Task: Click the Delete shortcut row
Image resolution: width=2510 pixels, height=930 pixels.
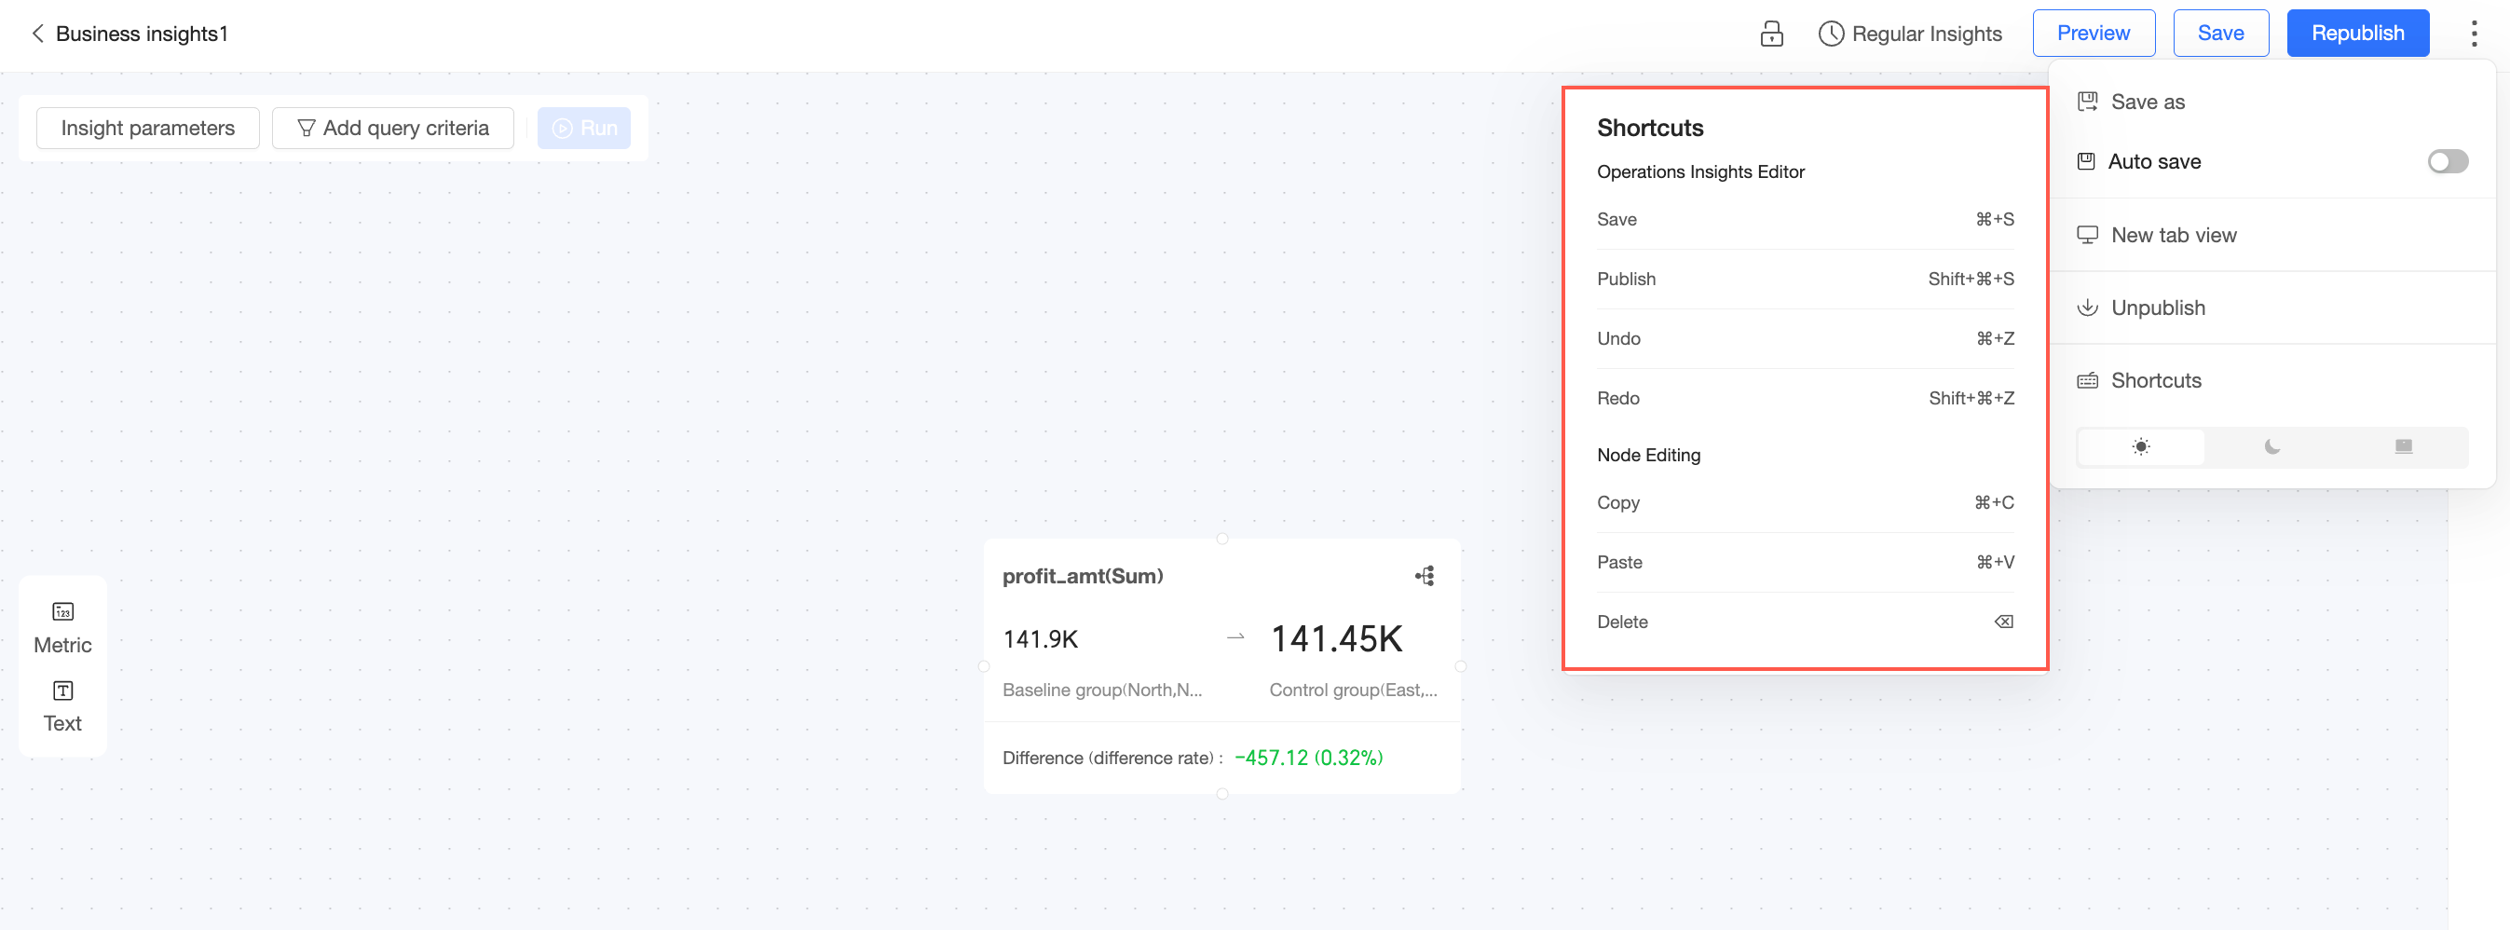Action: point(1805,622)
